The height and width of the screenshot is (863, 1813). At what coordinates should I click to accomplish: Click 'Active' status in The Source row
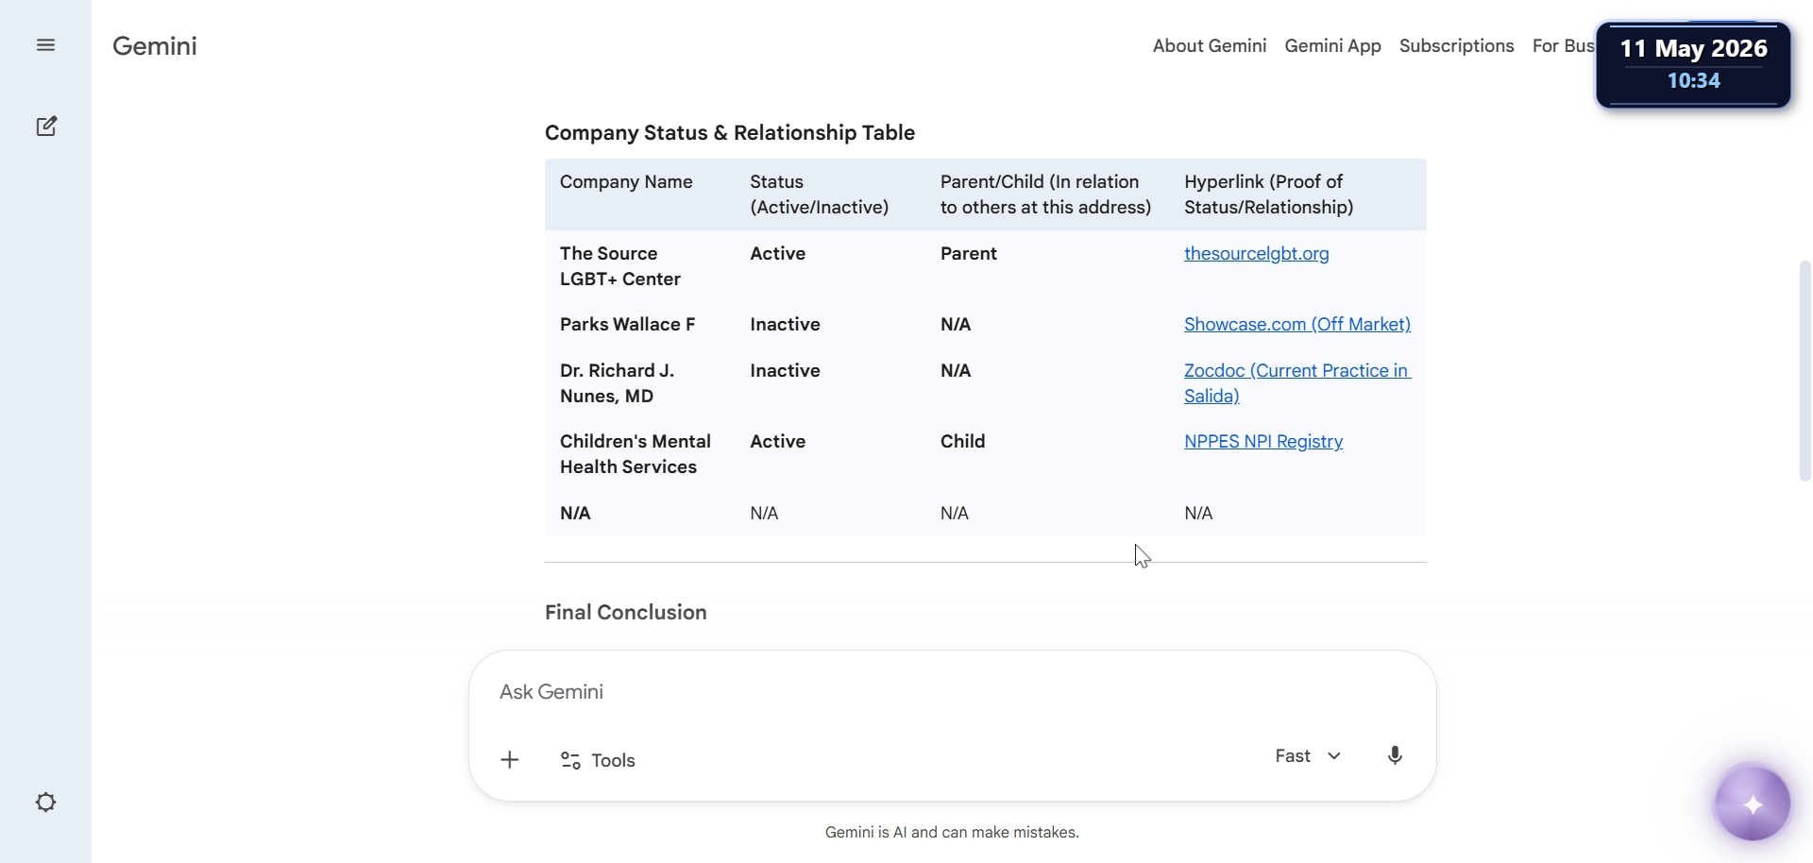[x=778, y=253]
